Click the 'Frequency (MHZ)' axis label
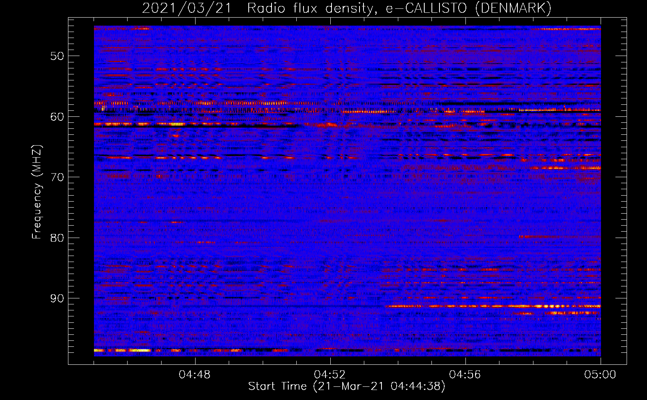Image resolution: width=647 pixels, height=400 pixels. 37,192
